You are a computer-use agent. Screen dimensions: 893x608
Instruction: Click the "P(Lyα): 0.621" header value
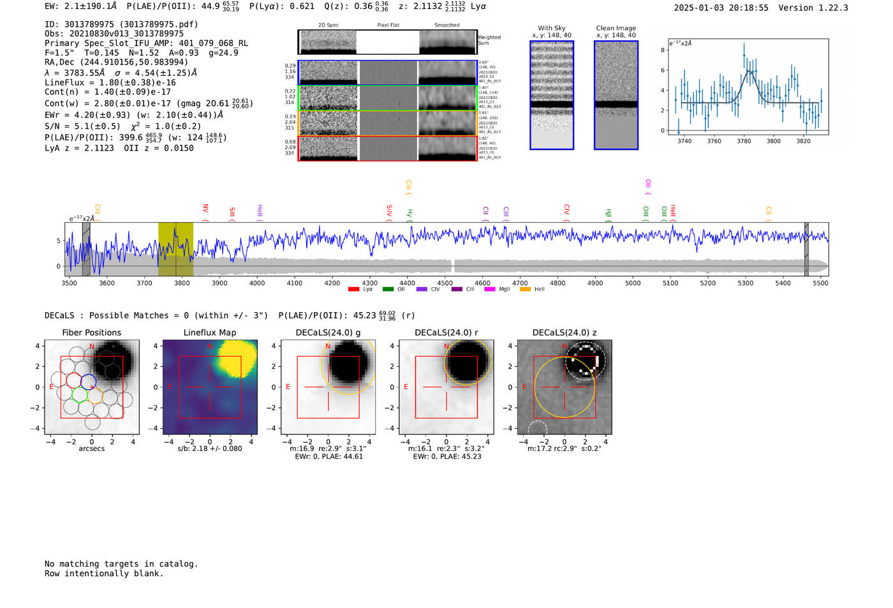pos(282,6)
